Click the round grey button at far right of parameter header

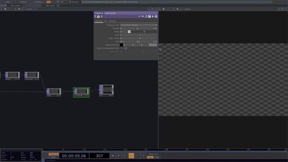tap(156, 17)
